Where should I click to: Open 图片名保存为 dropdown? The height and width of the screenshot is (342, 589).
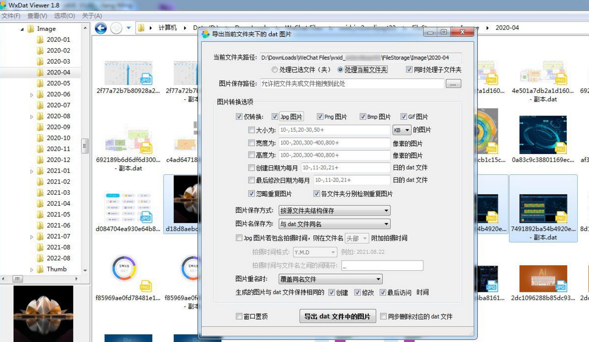tap(334, 224)
